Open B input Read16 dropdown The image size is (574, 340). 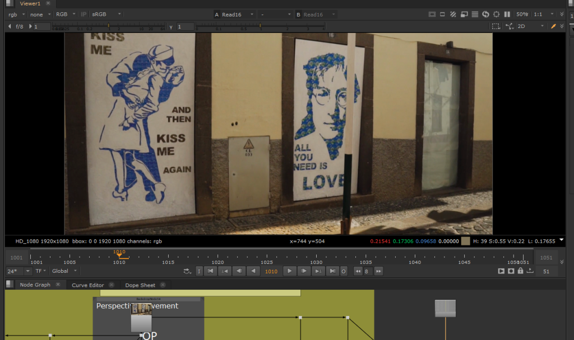pos(316,15)
